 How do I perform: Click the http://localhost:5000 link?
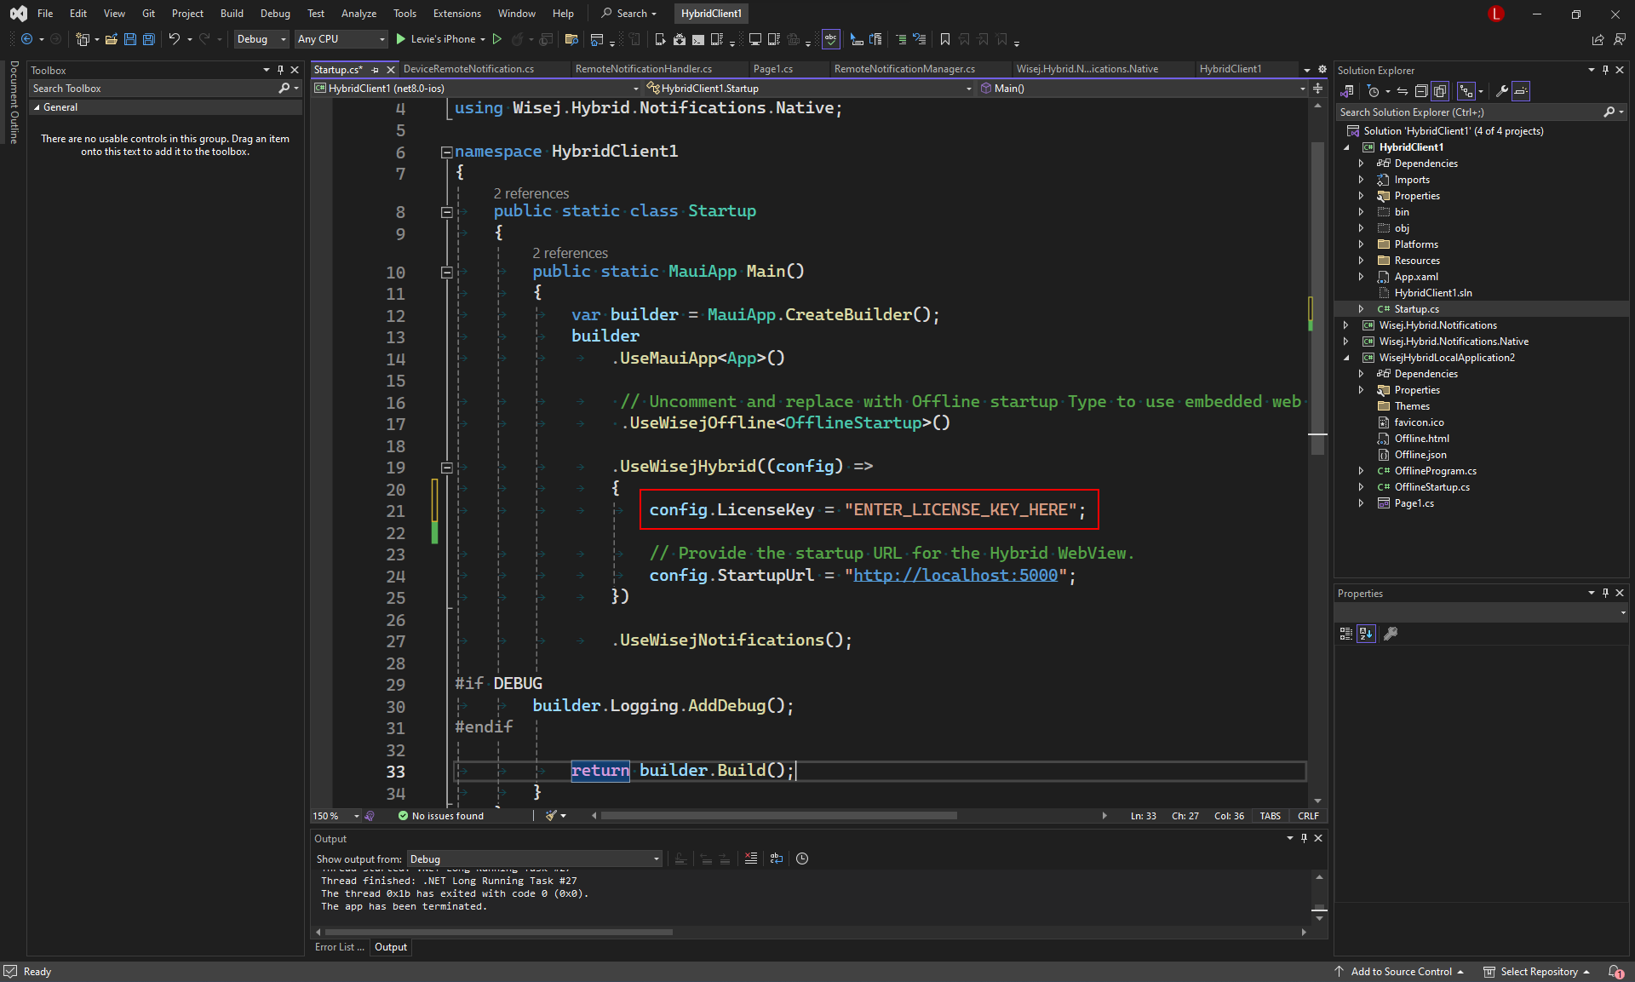pos(955,576)
